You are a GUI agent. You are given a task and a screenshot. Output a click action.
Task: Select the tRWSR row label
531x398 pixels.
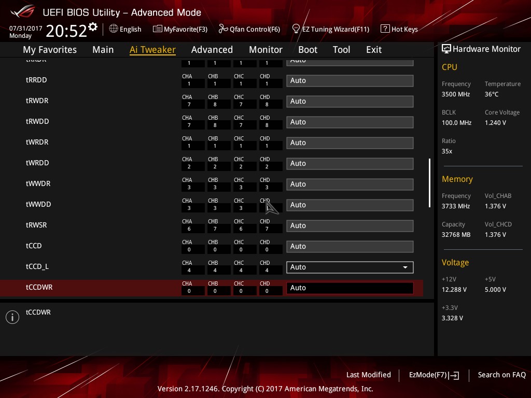[36, 225]
